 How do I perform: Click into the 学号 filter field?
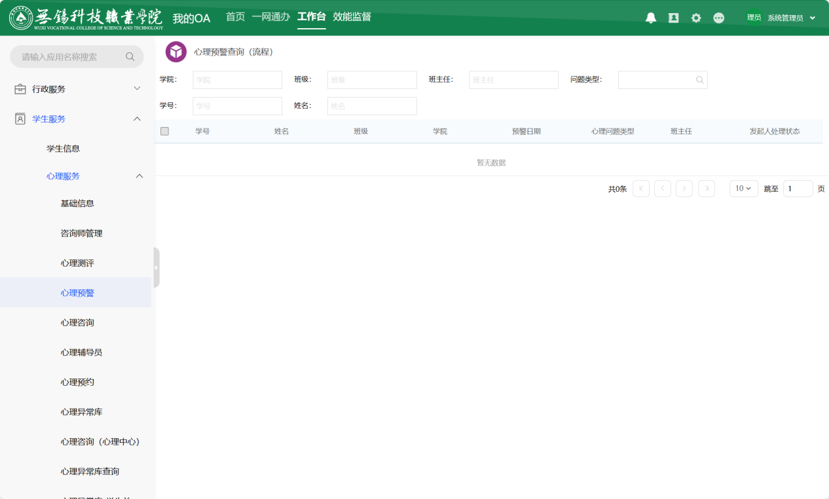coord(237,106)
